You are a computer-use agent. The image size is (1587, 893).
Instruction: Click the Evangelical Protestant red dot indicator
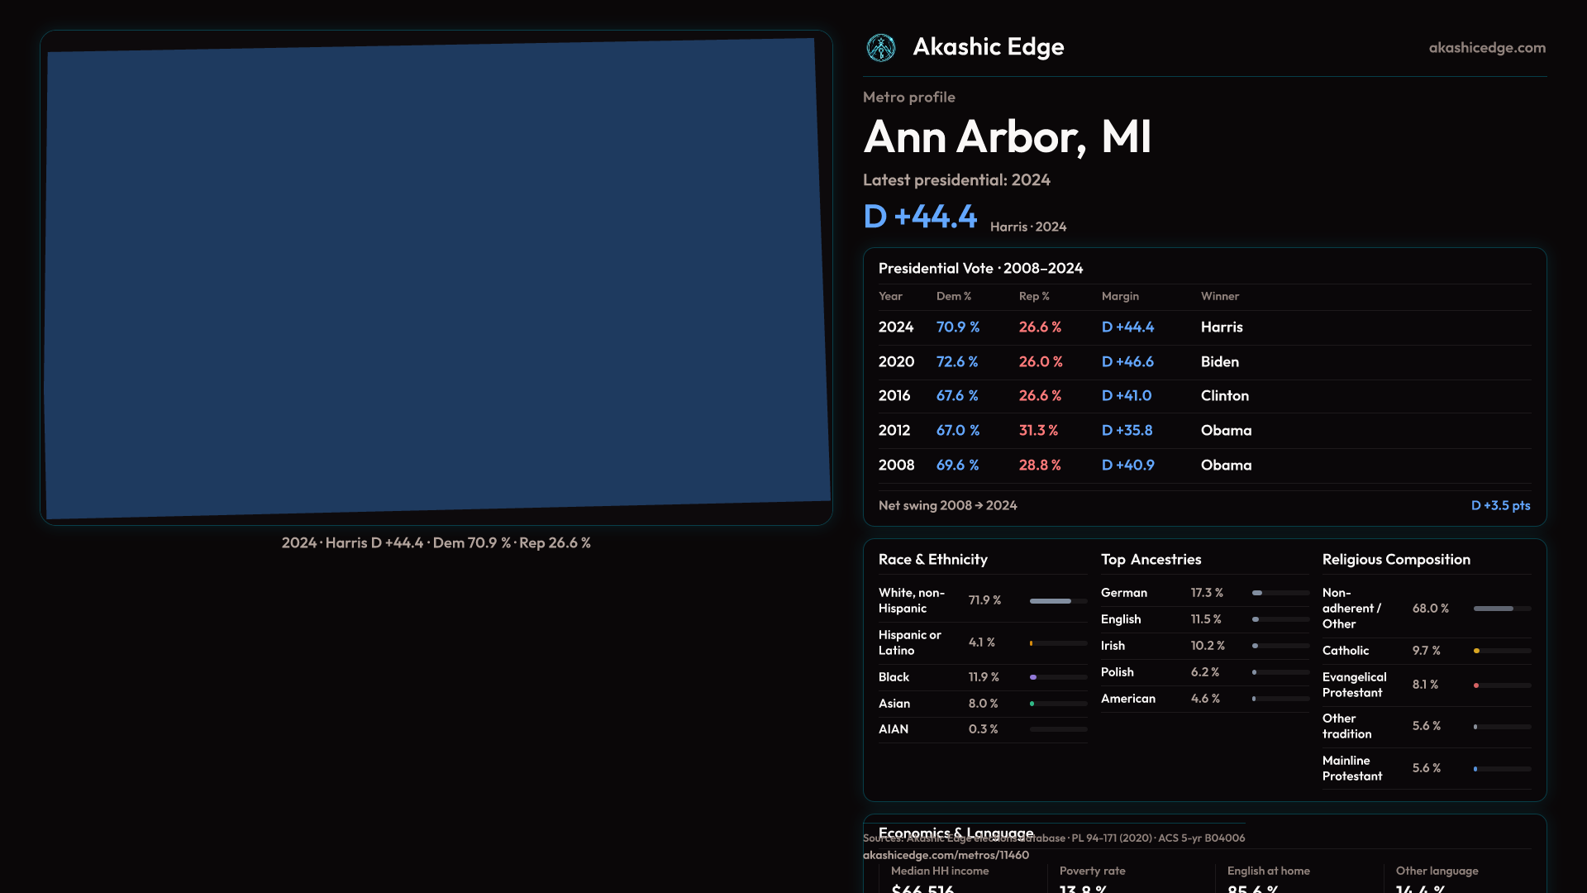coord(1476,685)
